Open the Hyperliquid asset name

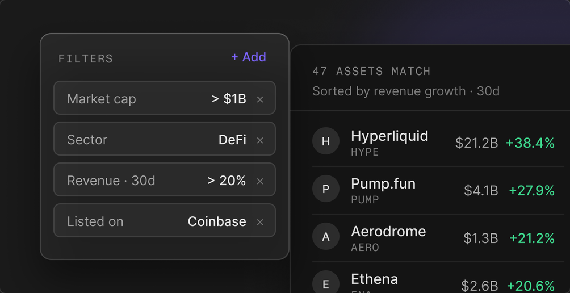(x=389, y=136)
